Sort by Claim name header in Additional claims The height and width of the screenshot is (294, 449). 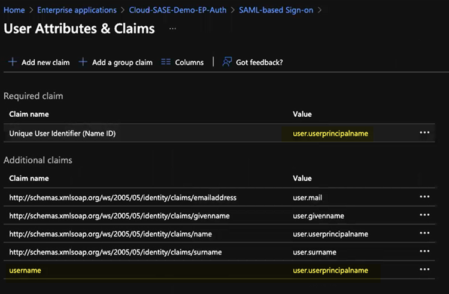point(29,178)
